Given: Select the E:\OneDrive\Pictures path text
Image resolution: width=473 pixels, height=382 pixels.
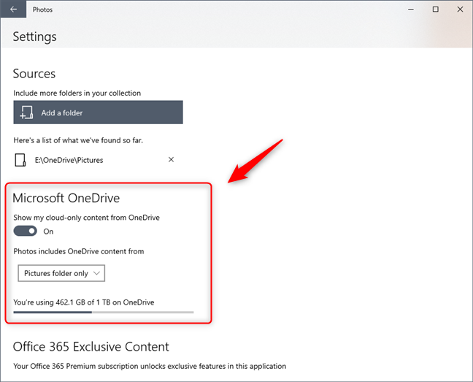Looking at the screenshot, I should click(x=69, y=160).
